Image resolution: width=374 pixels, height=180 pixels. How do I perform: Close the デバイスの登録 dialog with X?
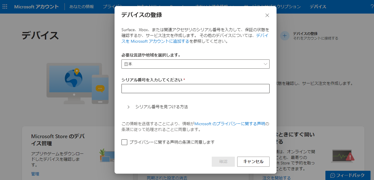click(267, 15)
